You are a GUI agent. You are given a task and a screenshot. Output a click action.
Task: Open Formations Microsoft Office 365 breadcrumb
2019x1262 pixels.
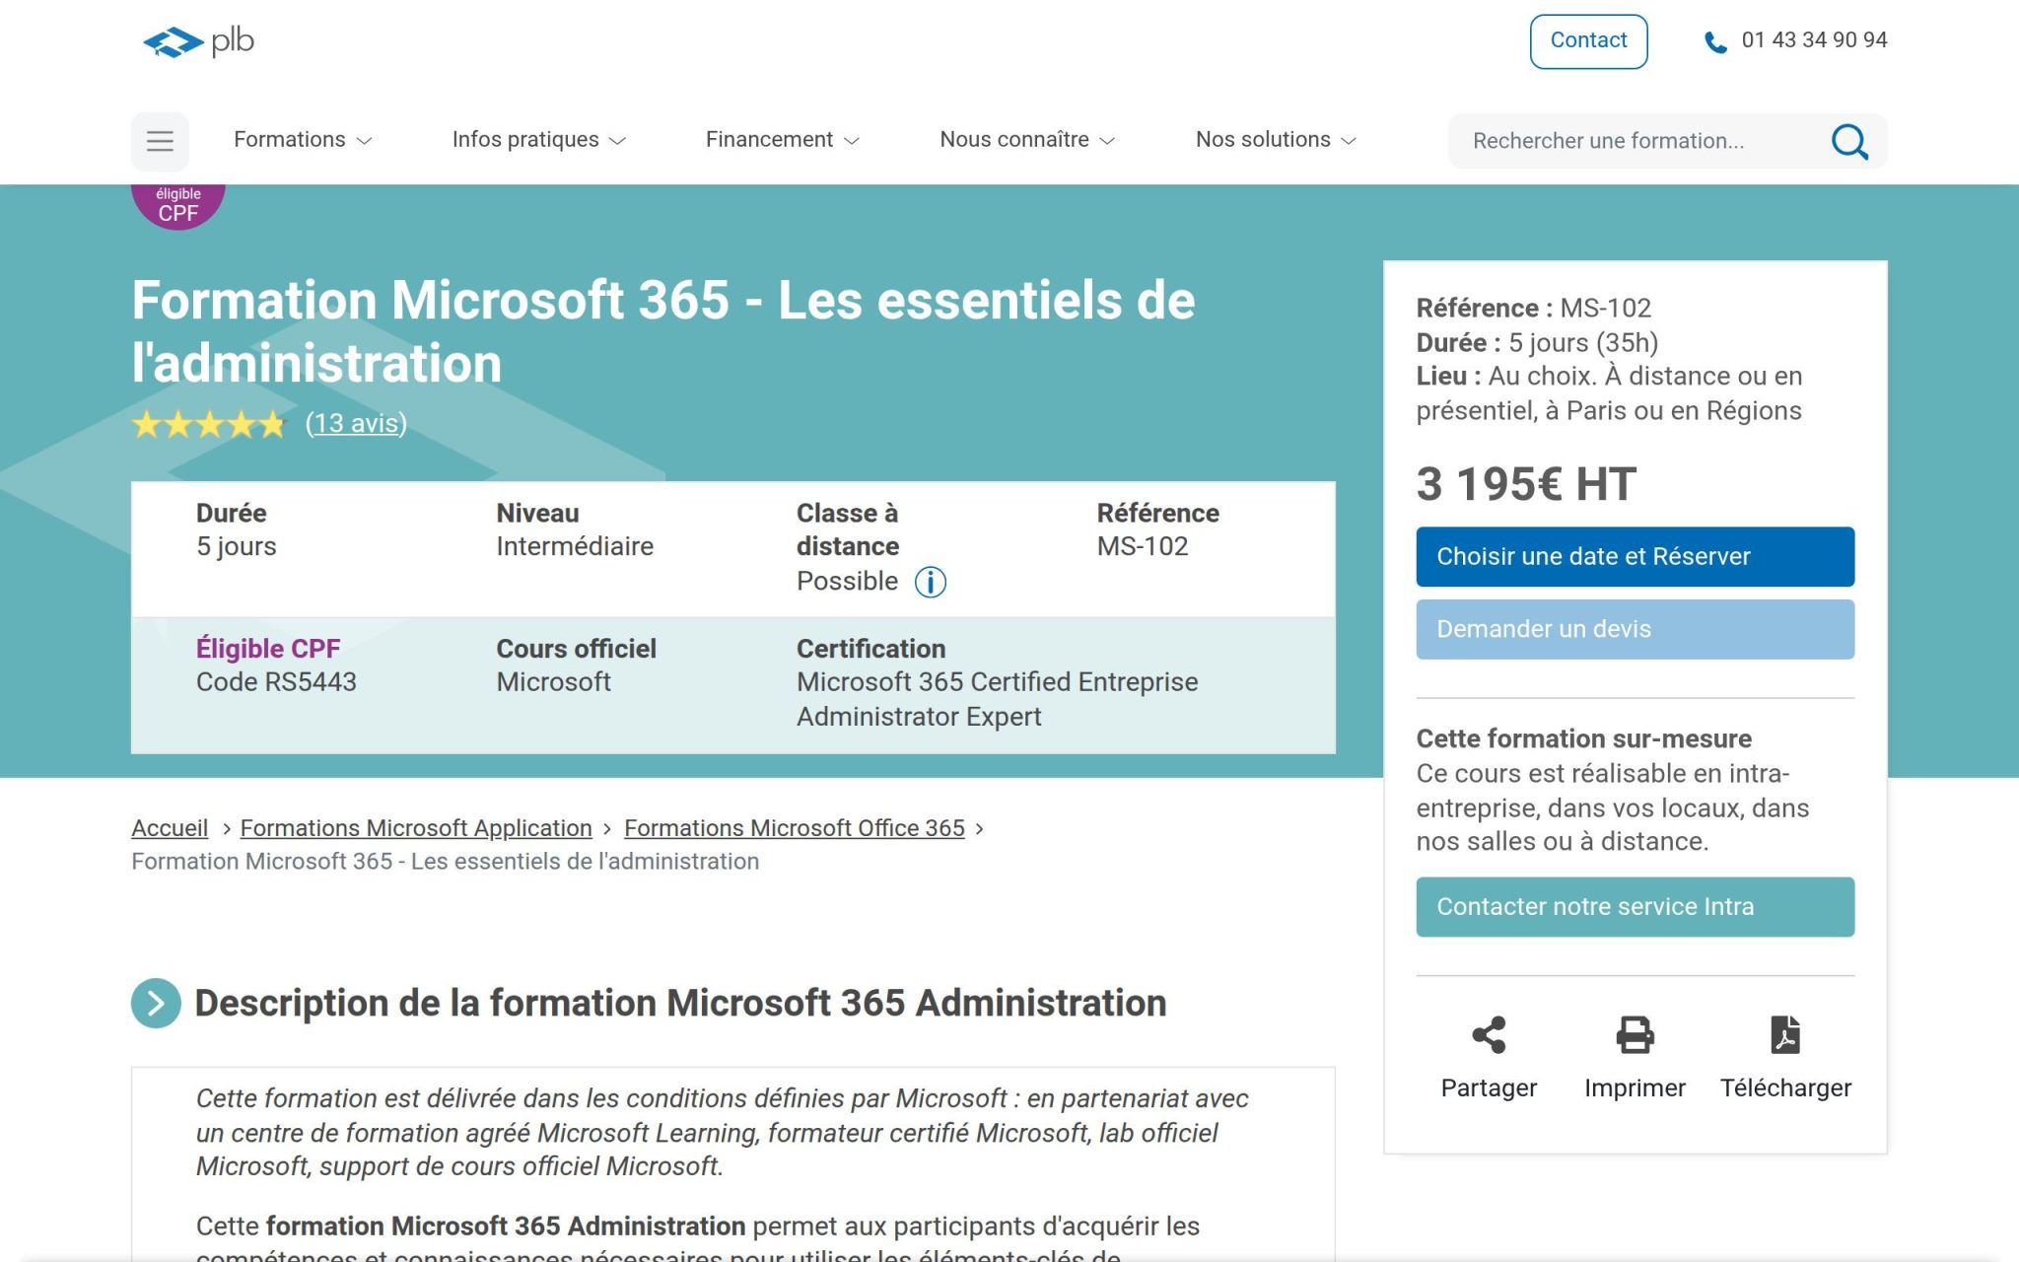(795, 828)
